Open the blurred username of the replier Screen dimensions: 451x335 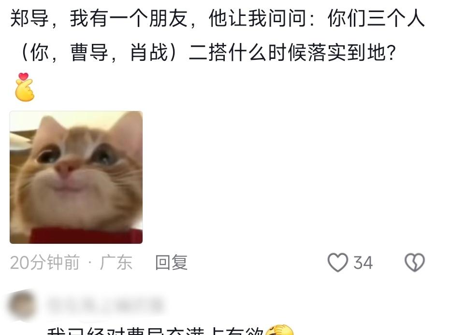coord(105,305)
